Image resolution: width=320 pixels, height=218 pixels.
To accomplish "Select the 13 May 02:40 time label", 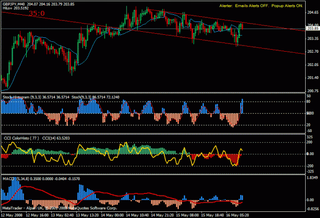I will pos(62,215).
